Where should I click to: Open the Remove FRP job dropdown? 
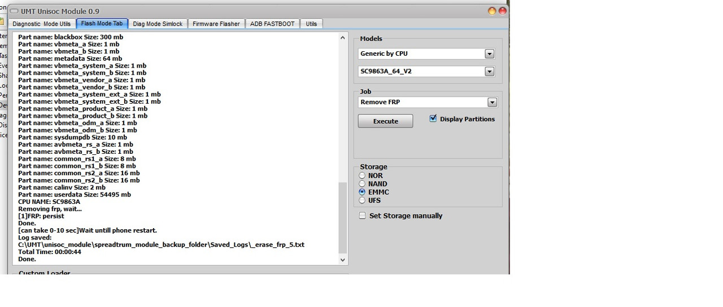point(492,102)
